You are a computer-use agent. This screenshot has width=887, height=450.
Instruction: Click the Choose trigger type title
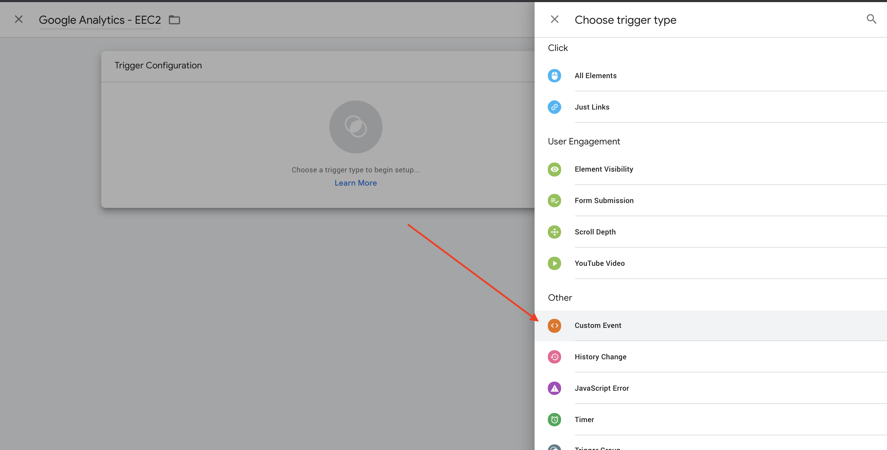coord(625,20)
